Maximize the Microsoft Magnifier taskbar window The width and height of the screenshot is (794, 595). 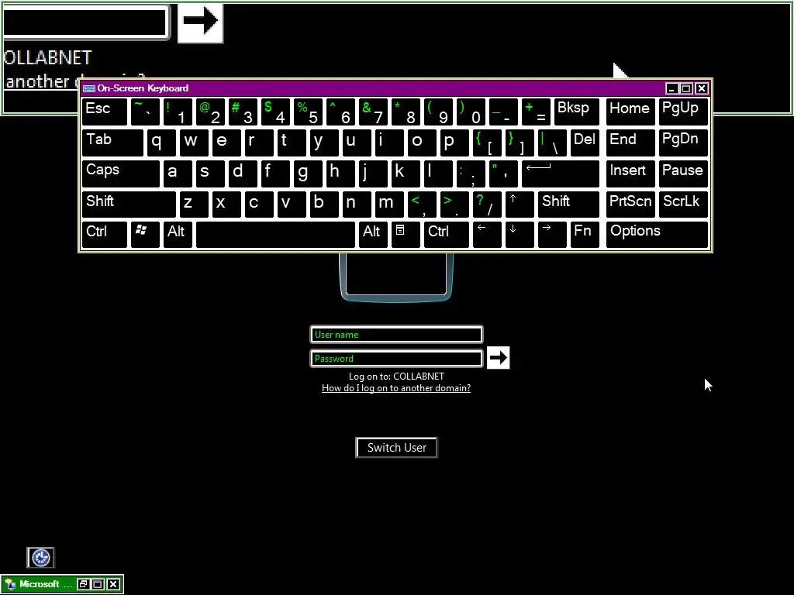coord(98,584)
